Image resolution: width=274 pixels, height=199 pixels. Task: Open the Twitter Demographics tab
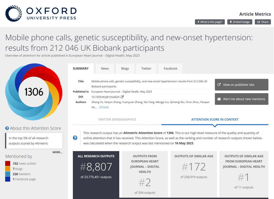tap(117, 120)
